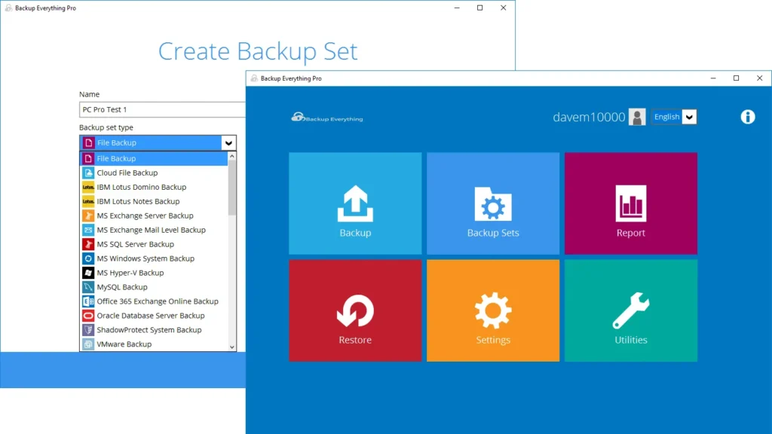Click the MS SQL Server Backup icon
Viewport: 772px width, 434px height.
click(88, 244)
